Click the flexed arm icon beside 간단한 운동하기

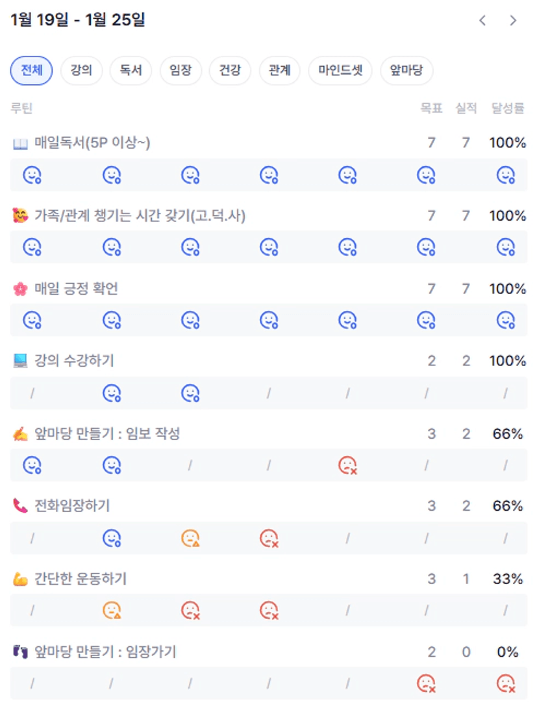21,579
